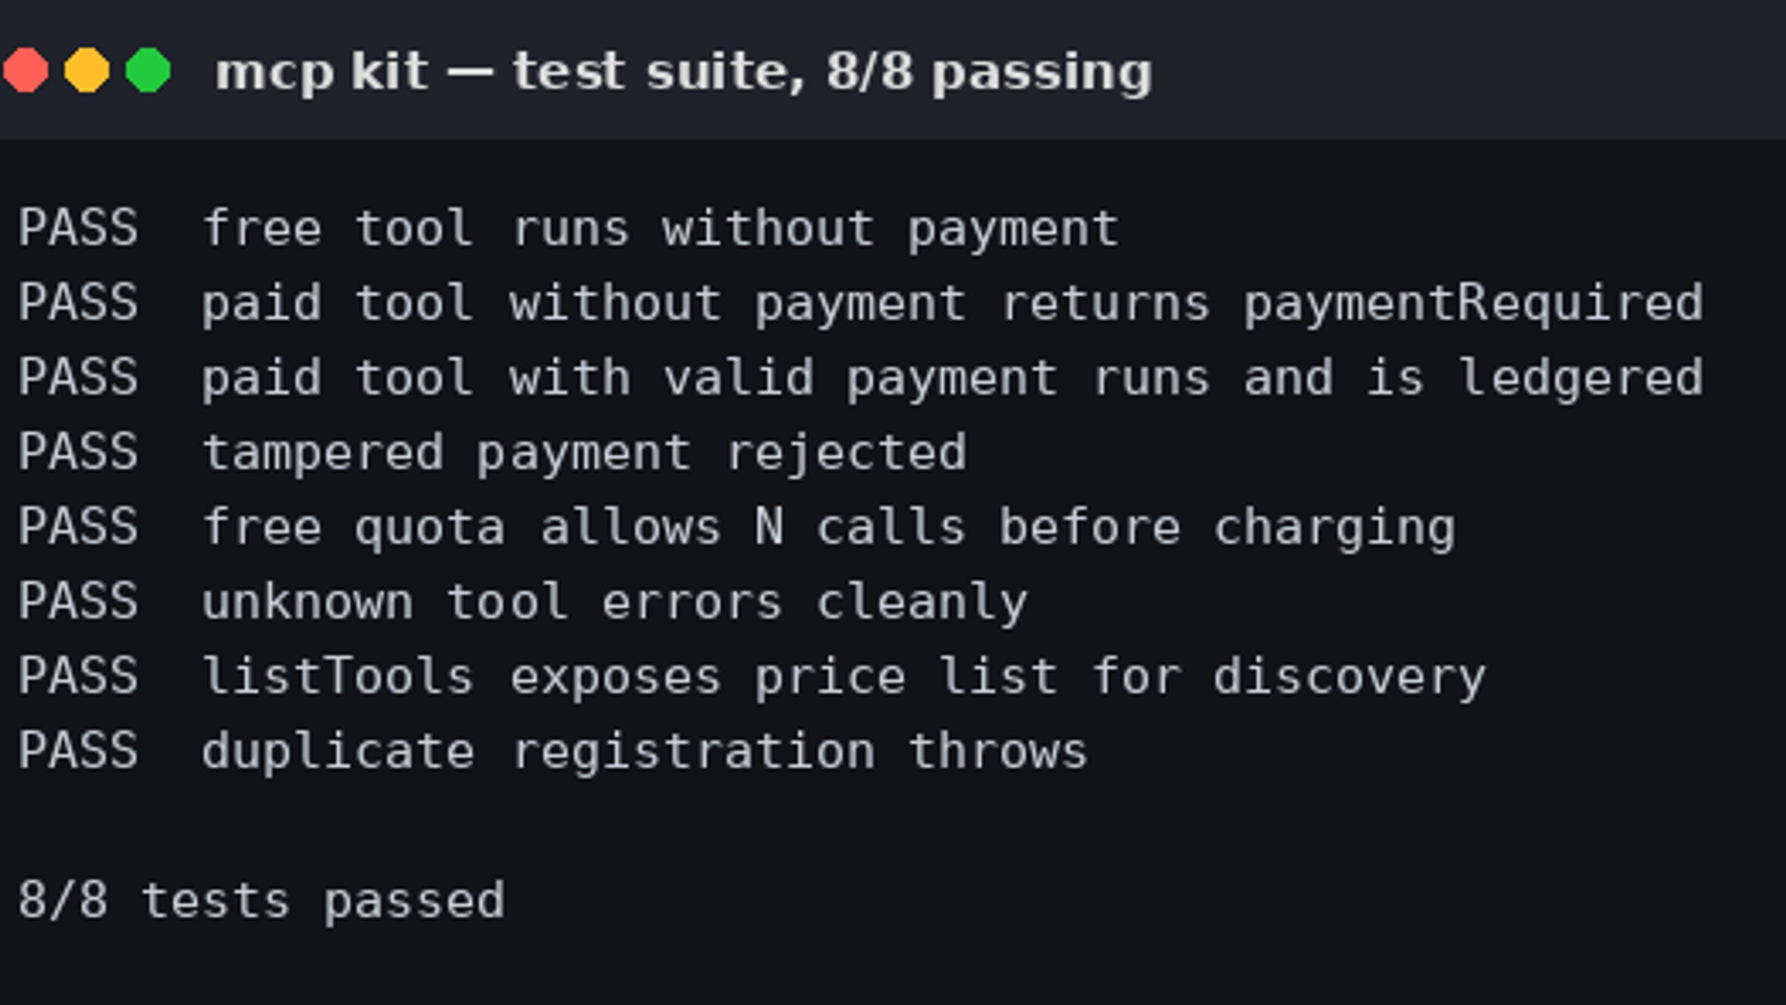The height and width of the screenshot is (1005, 1786).
Task: Click the 'paid tool without payment returns paymentRequired' line
Action: [x=861, y=304]
